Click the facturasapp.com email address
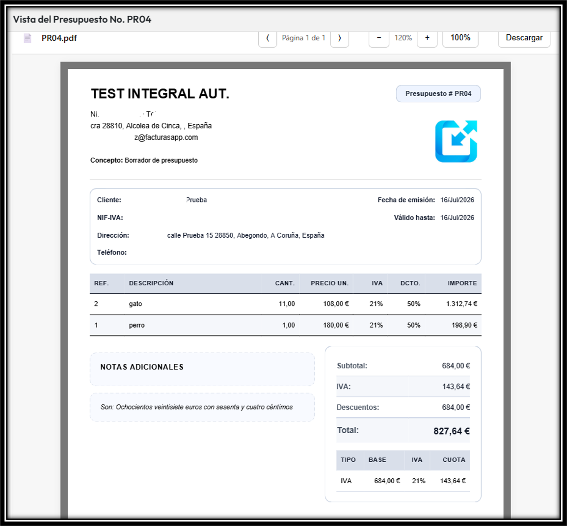Screen dimensions: 567x526 coord(166,138)
